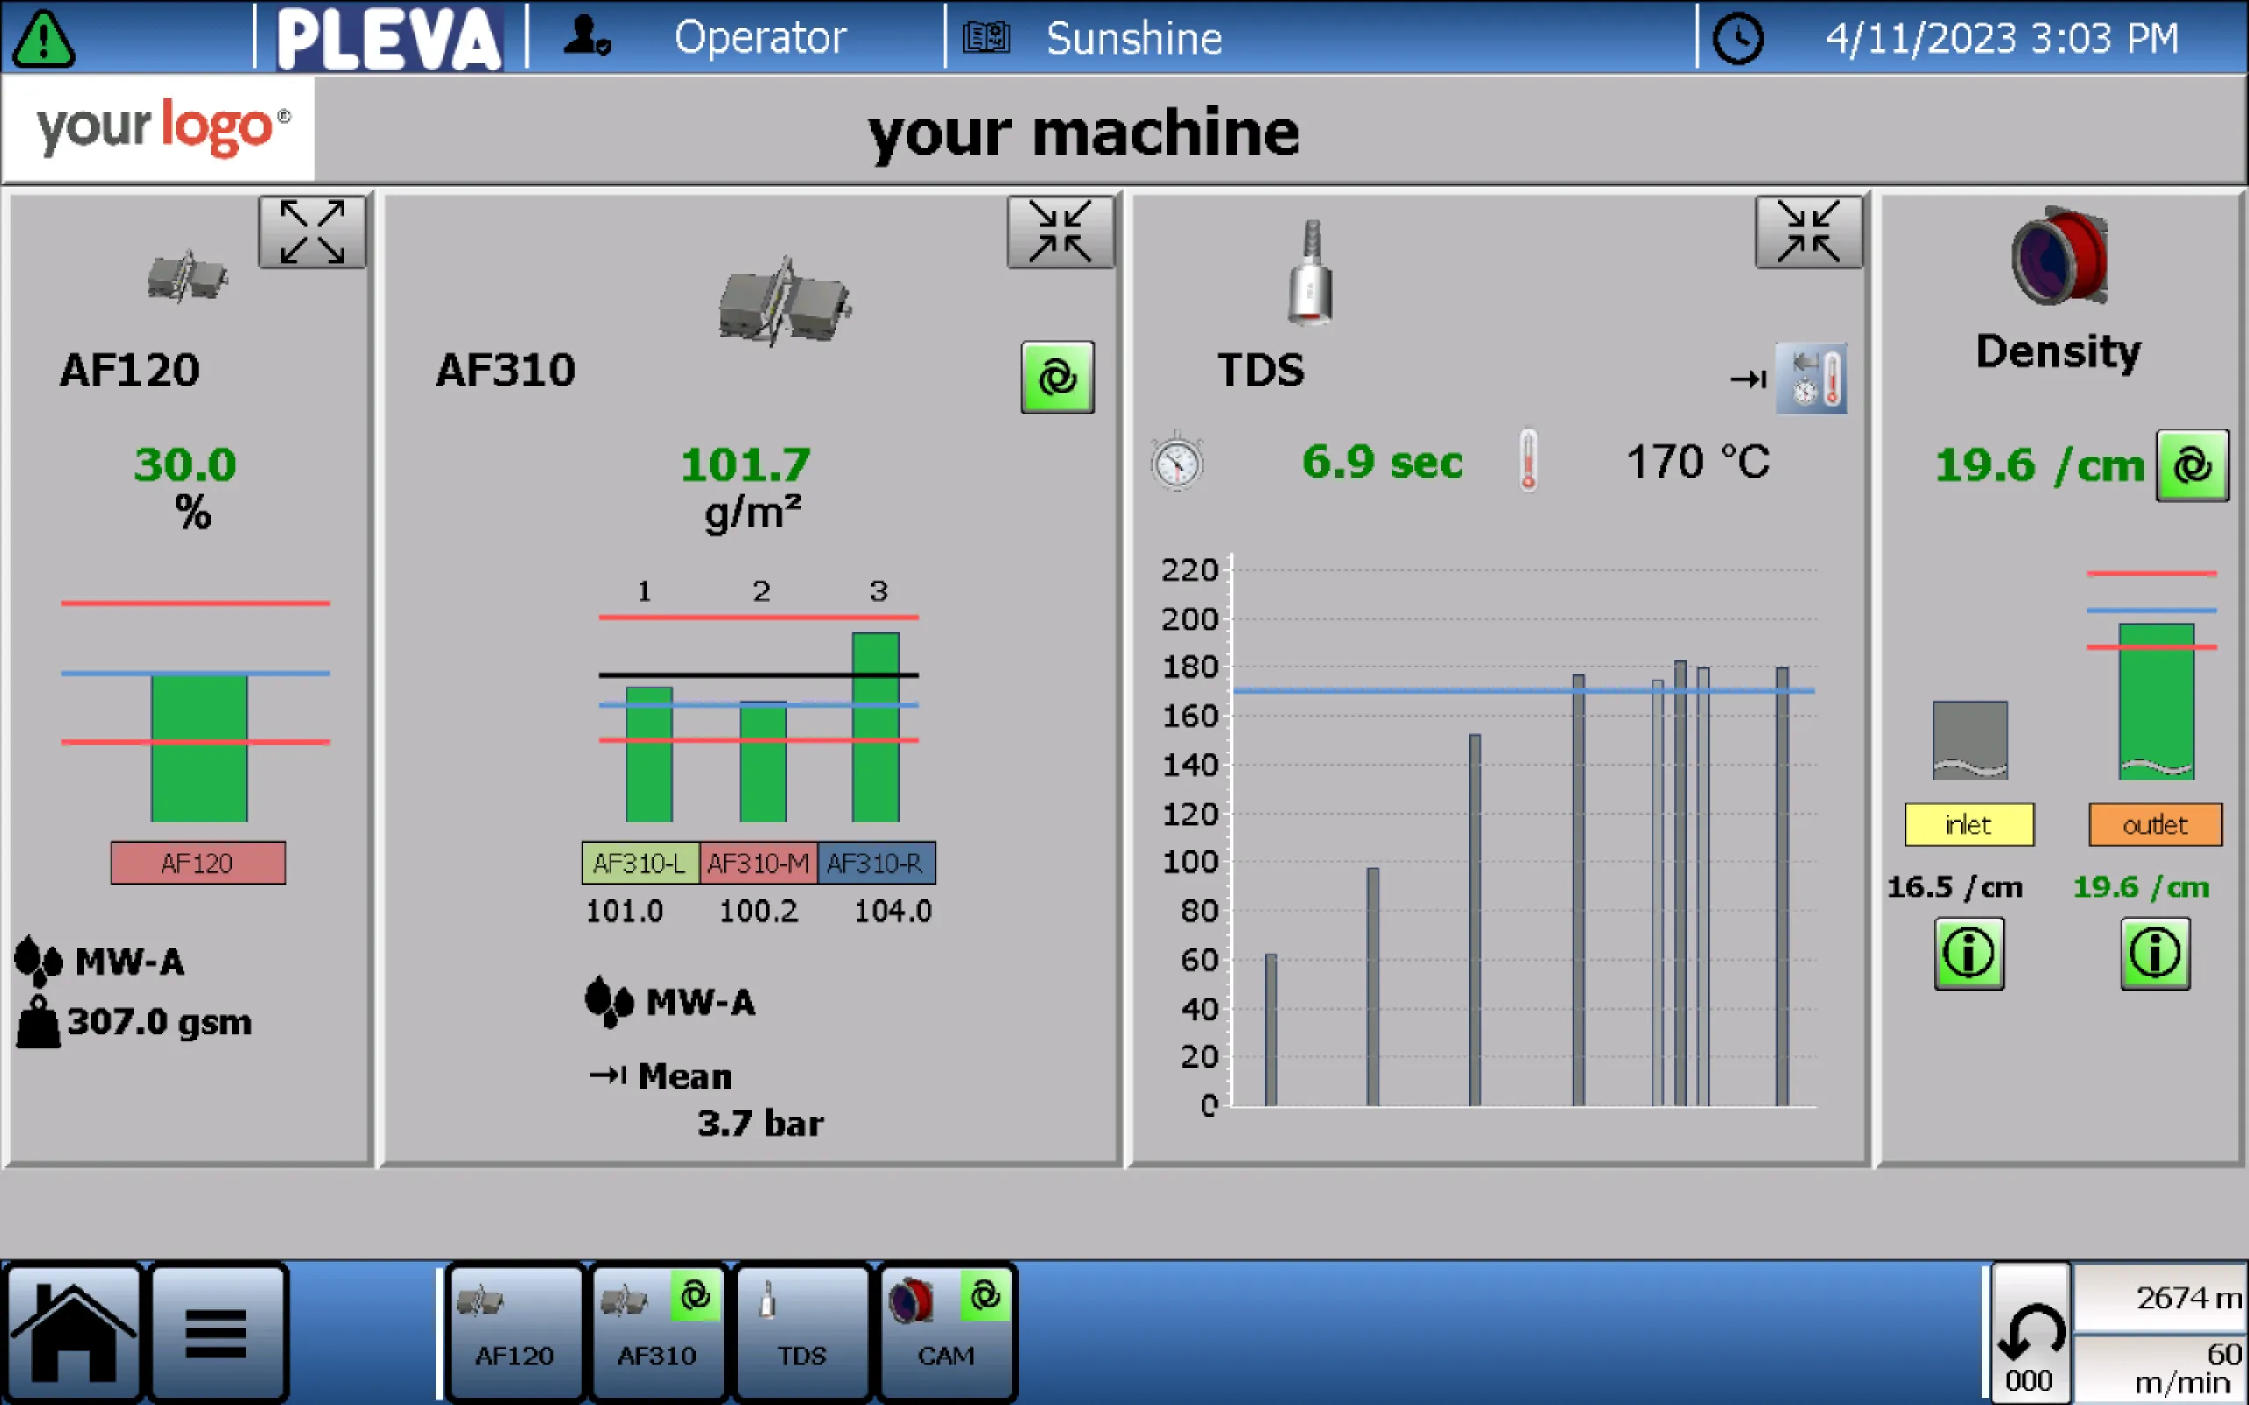Click the clock icon beside the date
The image size is (2249, 1405).
[1737, 37]
